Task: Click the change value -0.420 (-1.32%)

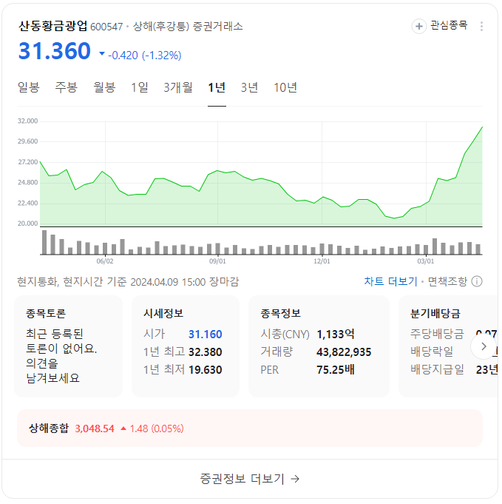Action: [x=144, y=56]
